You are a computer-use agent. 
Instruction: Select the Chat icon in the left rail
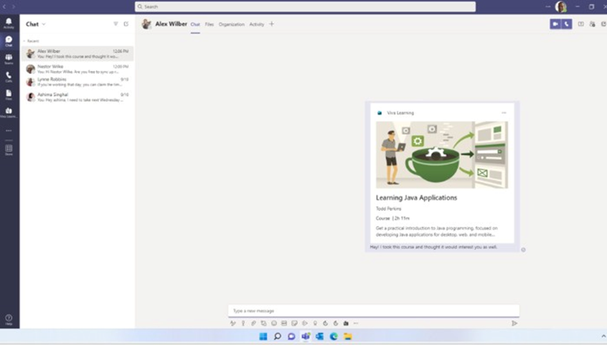pos(9,41)
